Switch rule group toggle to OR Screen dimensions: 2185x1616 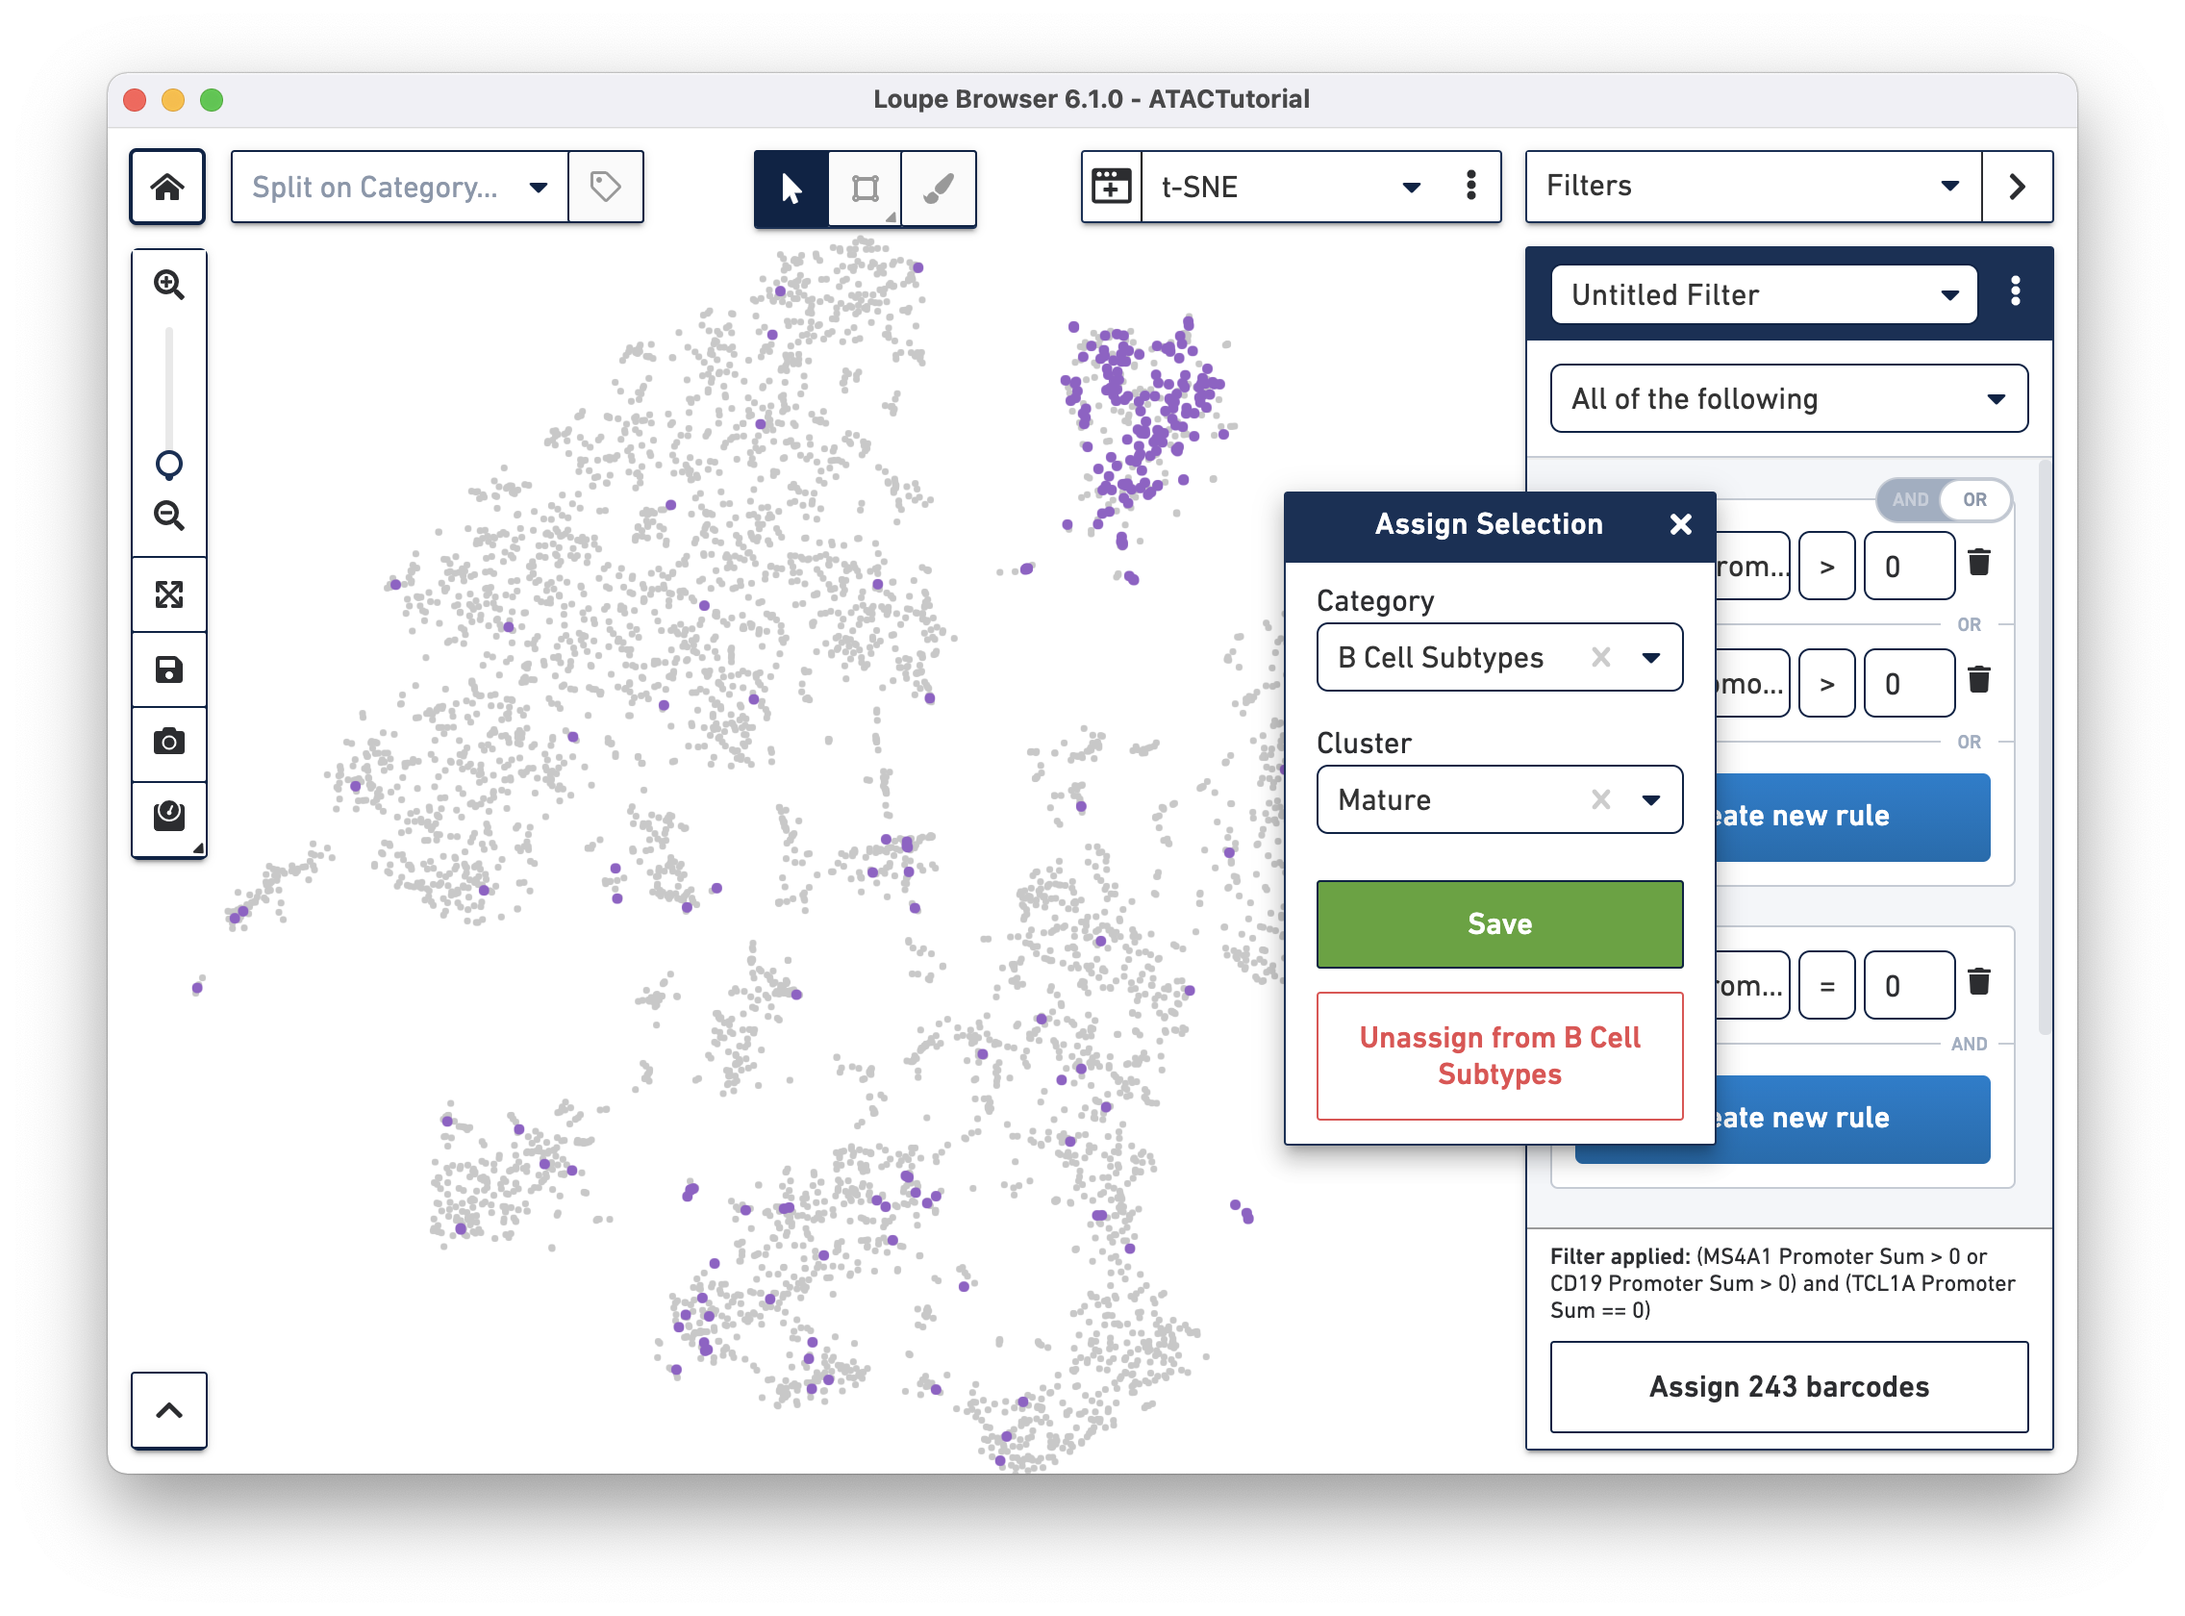point(1974,500)
